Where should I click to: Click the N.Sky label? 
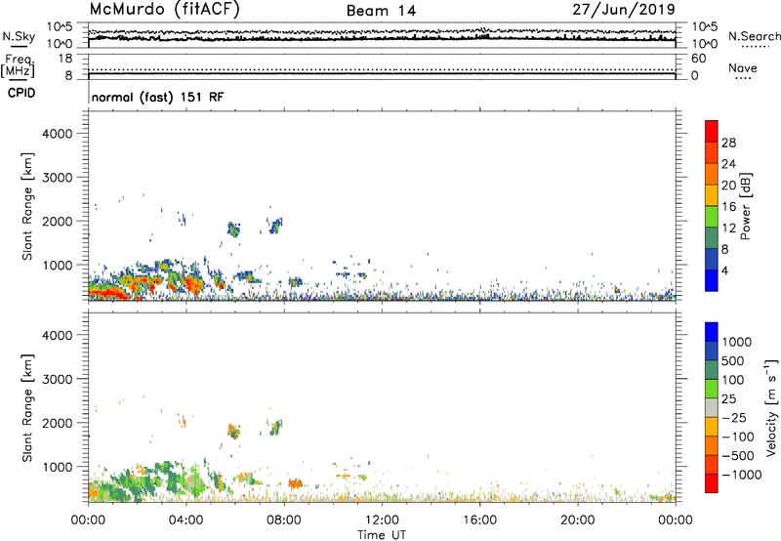pos(19,36)
